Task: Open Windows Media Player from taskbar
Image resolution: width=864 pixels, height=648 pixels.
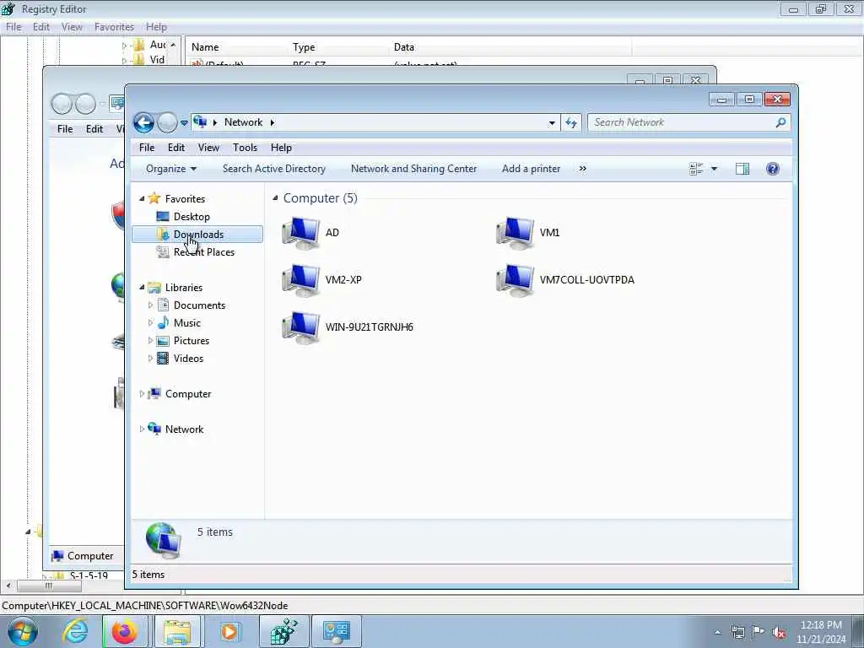Action: (x=229, y=631)
